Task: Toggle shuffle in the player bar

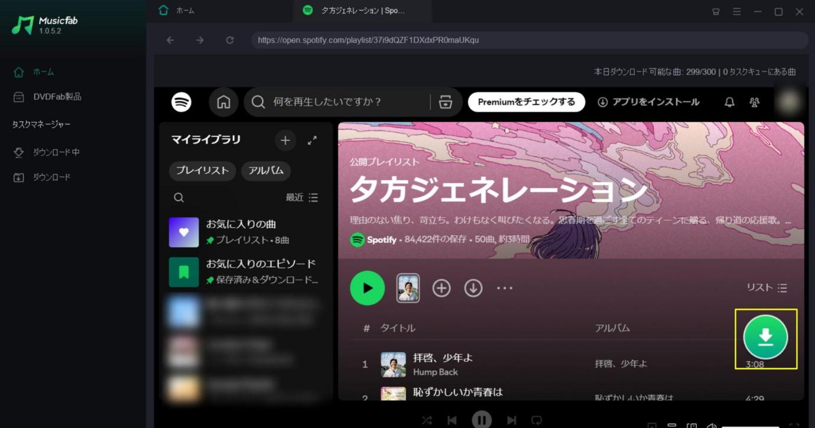Action: click(x=427, y=420)
